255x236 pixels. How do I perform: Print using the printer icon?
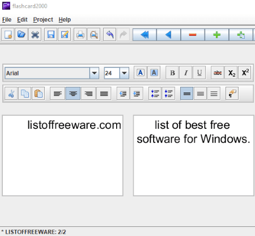tap(80, 35)
